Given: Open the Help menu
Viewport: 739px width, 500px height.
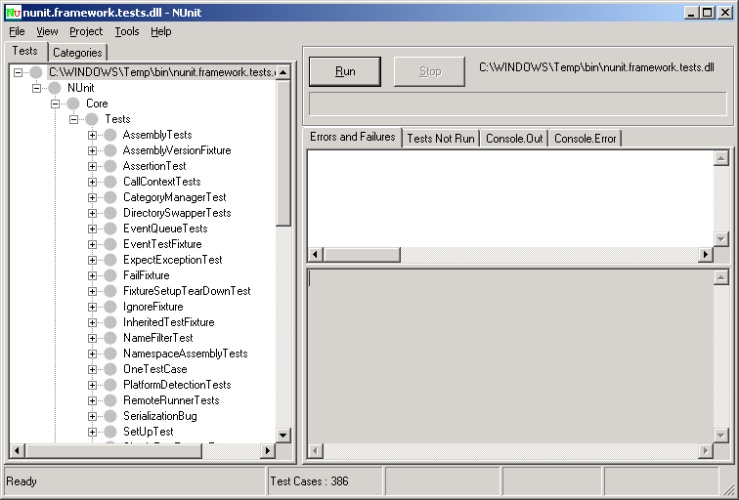Looking at the screenshot, I should click(160, 31).
